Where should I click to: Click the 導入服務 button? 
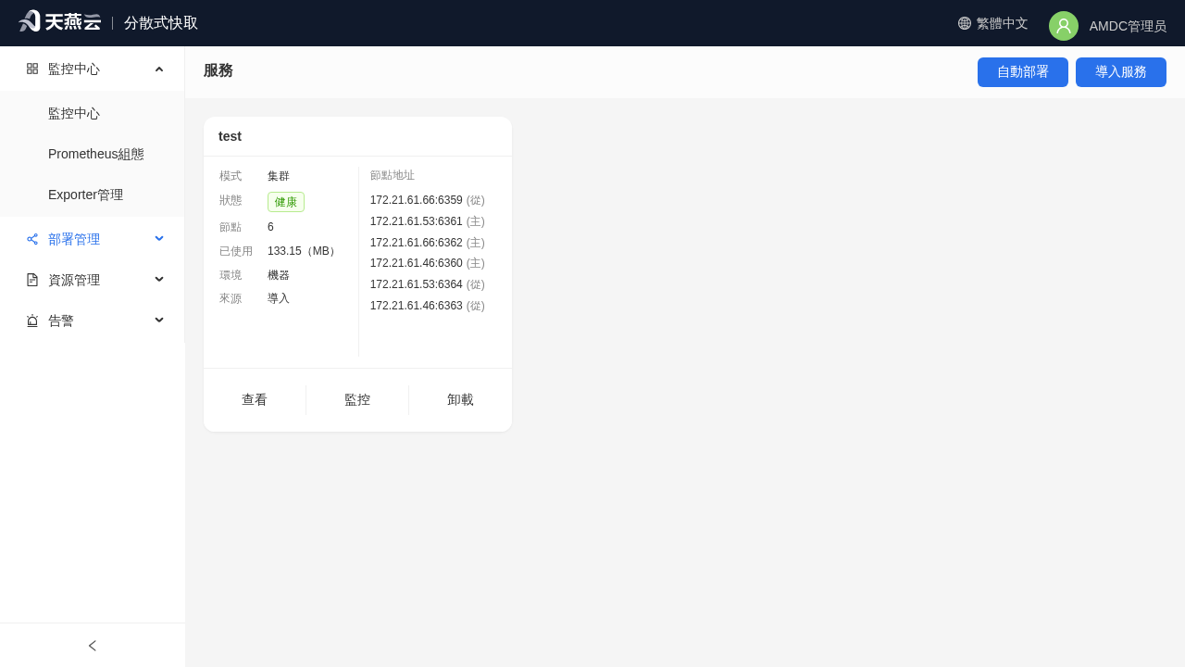coord(1121,72)
